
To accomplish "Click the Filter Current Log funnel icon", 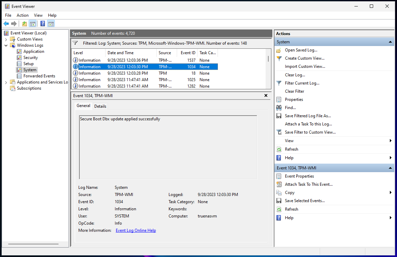I will click(279, 83).
